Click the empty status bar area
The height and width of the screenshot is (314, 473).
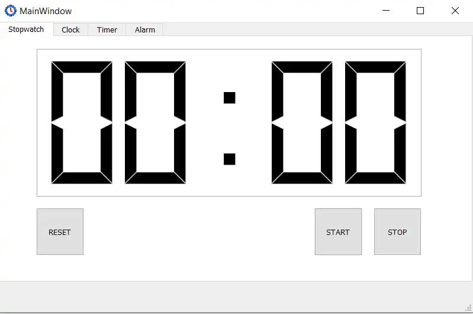coord(232,297)
